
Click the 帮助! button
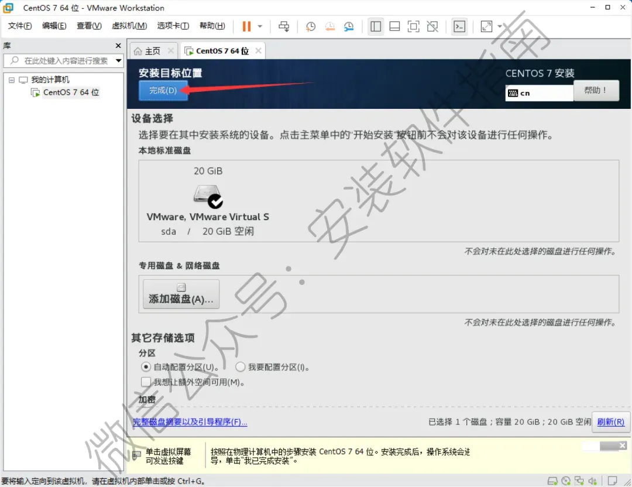pos(596,90)
